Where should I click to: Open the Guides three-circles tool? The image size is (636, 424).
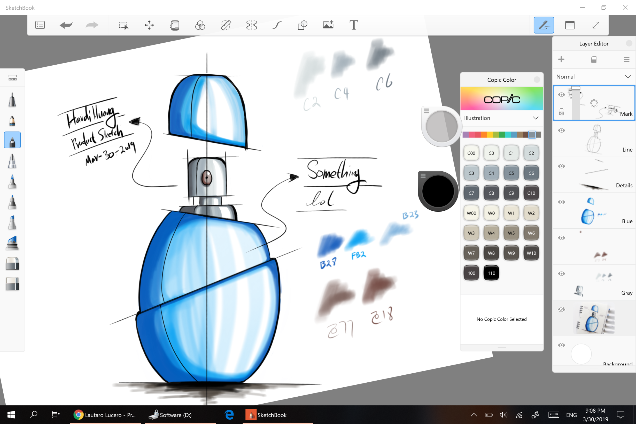click(x=200, y=25)
